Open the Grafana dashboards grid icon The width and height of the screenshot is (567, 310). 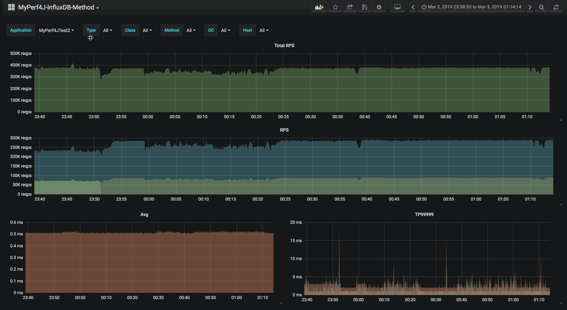pos(11,7)
